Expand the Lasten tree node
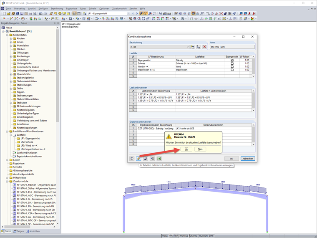This screenshot has height=238, width=317. (7, 160)
